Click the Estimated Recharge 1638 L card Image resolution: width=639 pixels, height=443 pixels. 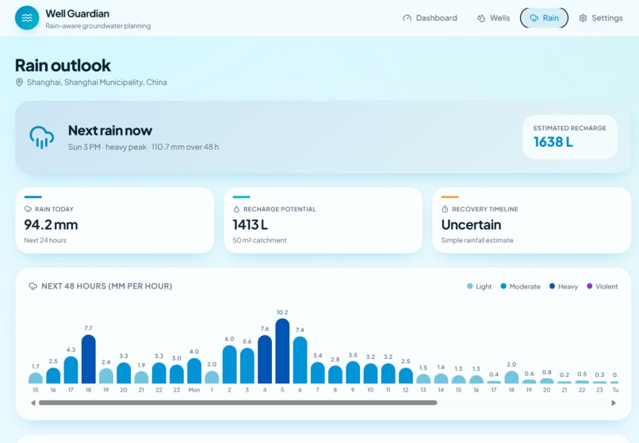coord(570,137)
